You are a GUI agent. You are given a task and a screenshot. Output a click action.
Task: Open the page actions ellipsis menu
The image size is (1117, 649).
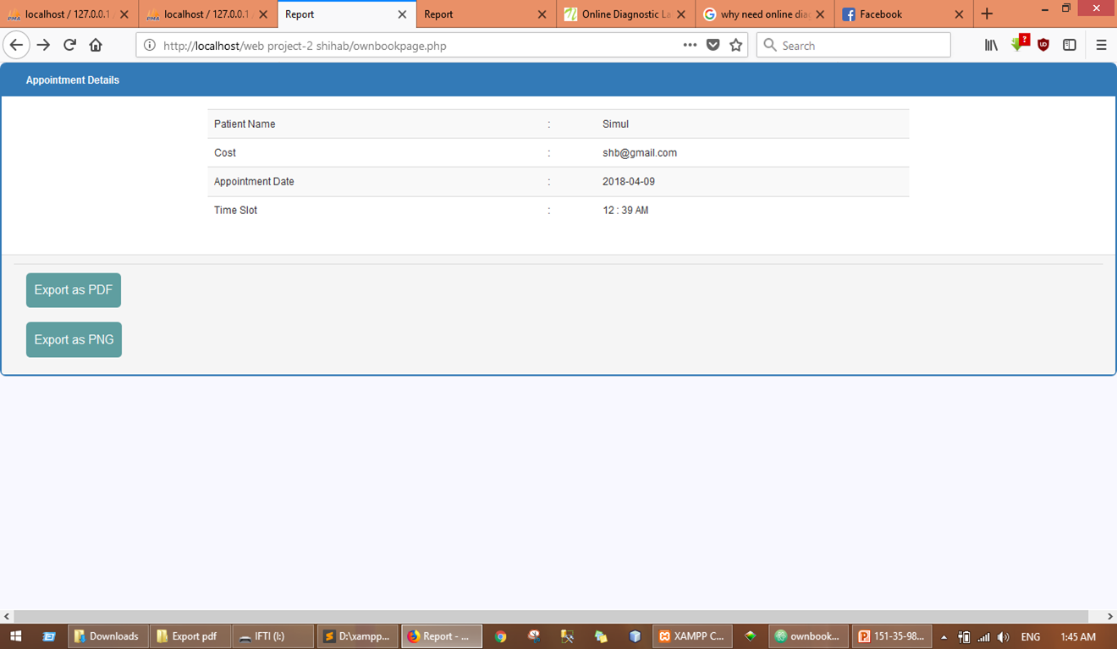tap(690, 44)
